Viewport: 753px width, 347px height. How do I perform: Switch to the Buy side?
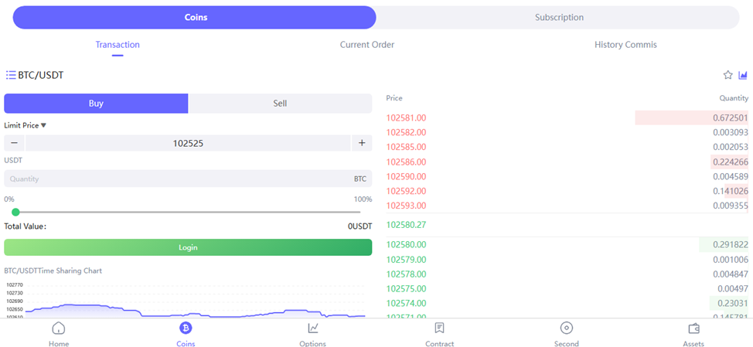tap(96, 104)
